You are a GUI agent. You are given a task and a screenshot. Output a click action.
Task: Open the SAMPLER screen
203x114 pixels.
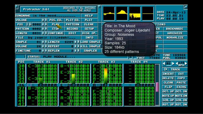click(x=90, y=51)
